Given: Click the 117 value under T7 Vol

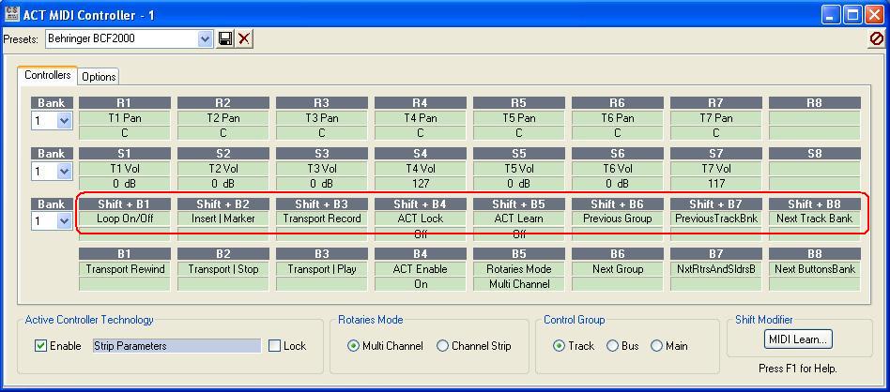Looking at the screenshot, I should tap(715, 183).
